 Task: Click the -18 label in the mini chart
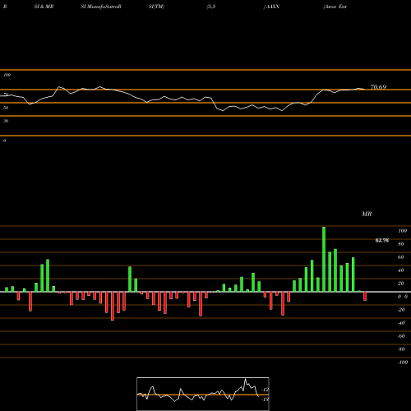266,399
